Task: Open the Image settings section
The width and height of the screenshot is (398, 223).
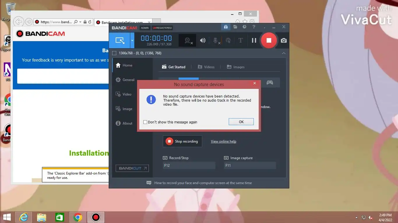Action: tap(124, 109)
